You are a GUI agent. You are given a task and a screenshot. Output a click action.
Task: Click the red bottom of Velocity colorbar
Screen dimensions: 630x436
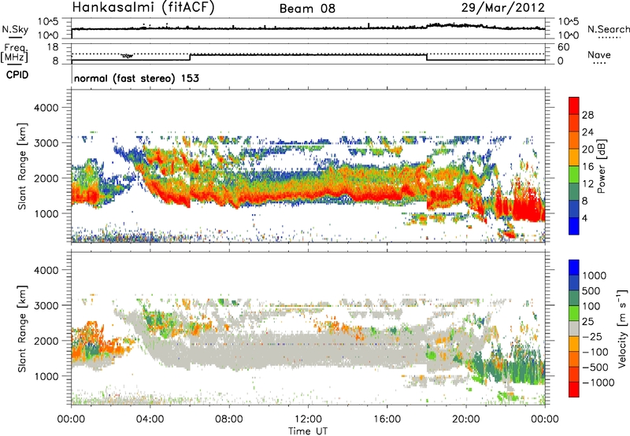pyautogui.click(x=574, y=390)
